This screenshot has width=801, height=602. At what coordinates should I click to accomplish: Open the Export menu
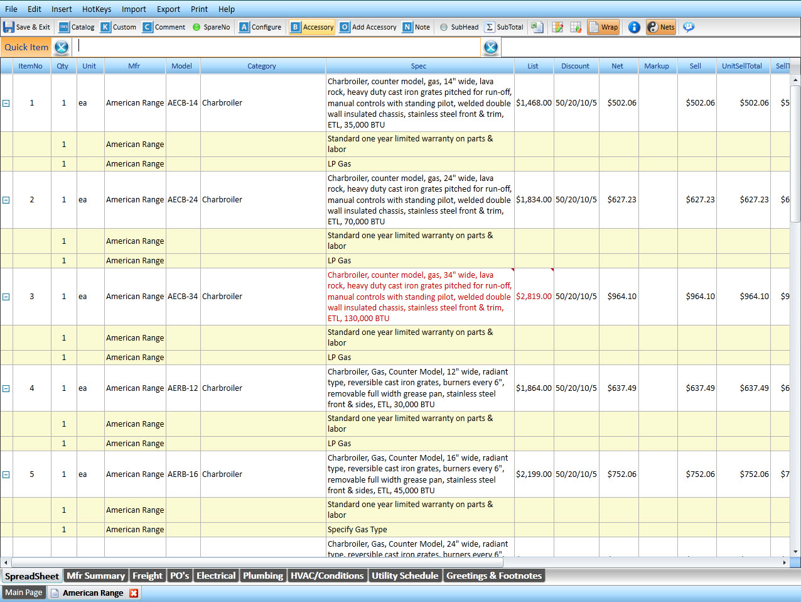tap(168, 9)
